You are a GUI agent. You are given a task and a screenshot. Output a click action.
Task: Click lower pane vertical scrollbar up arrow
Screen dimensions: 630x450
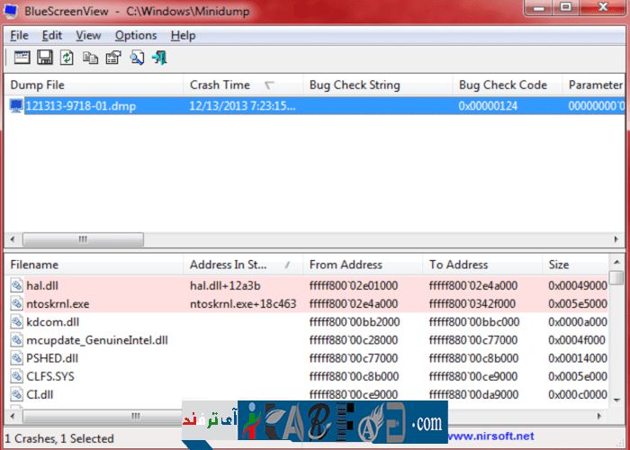(x=616, y=277)
